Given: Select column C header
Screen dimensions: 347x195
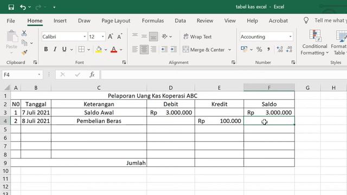Looking at the screenshot, I should tap(99, 88).
